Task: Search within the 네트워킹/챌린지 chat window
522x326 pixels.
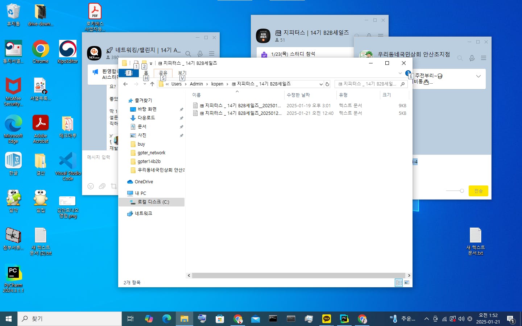Action: coord(188,54)
